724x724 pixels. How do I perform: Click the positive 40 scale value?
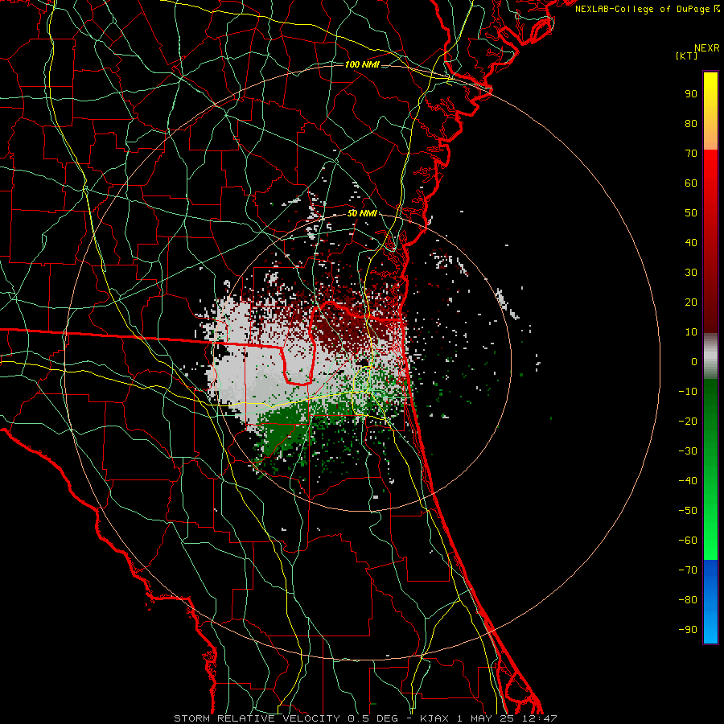(691, 242)
